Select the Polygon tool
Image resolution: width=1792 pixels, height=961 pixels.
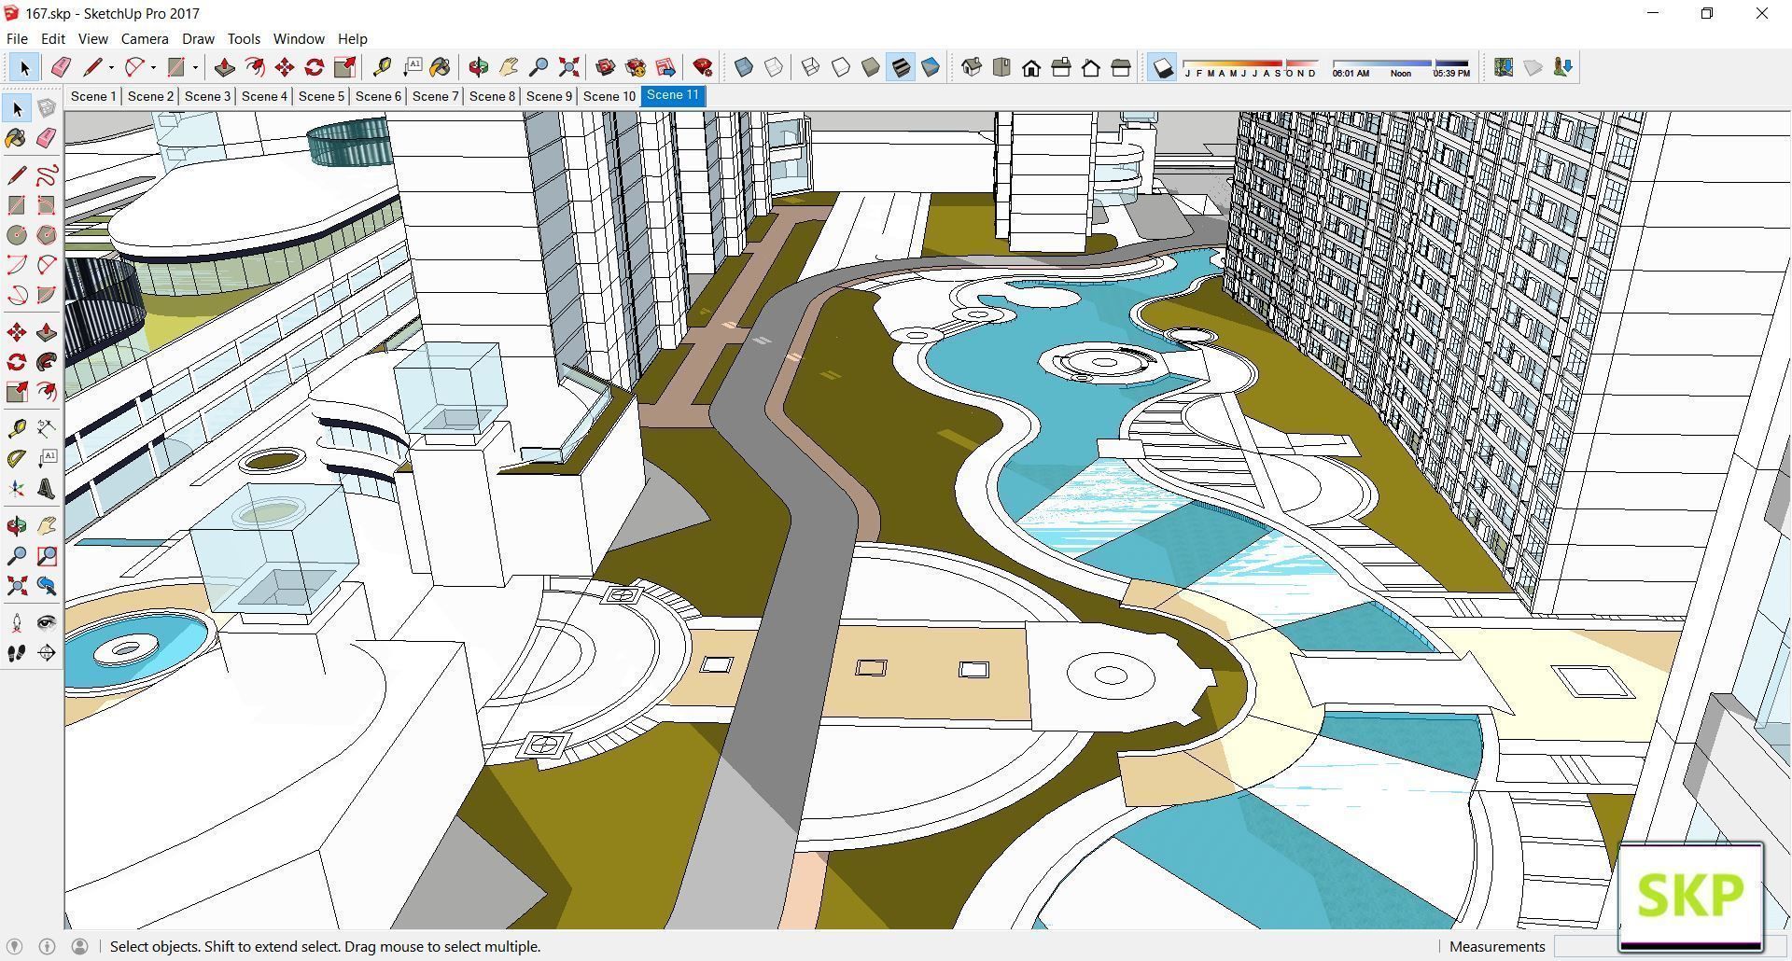coord(46,235)
